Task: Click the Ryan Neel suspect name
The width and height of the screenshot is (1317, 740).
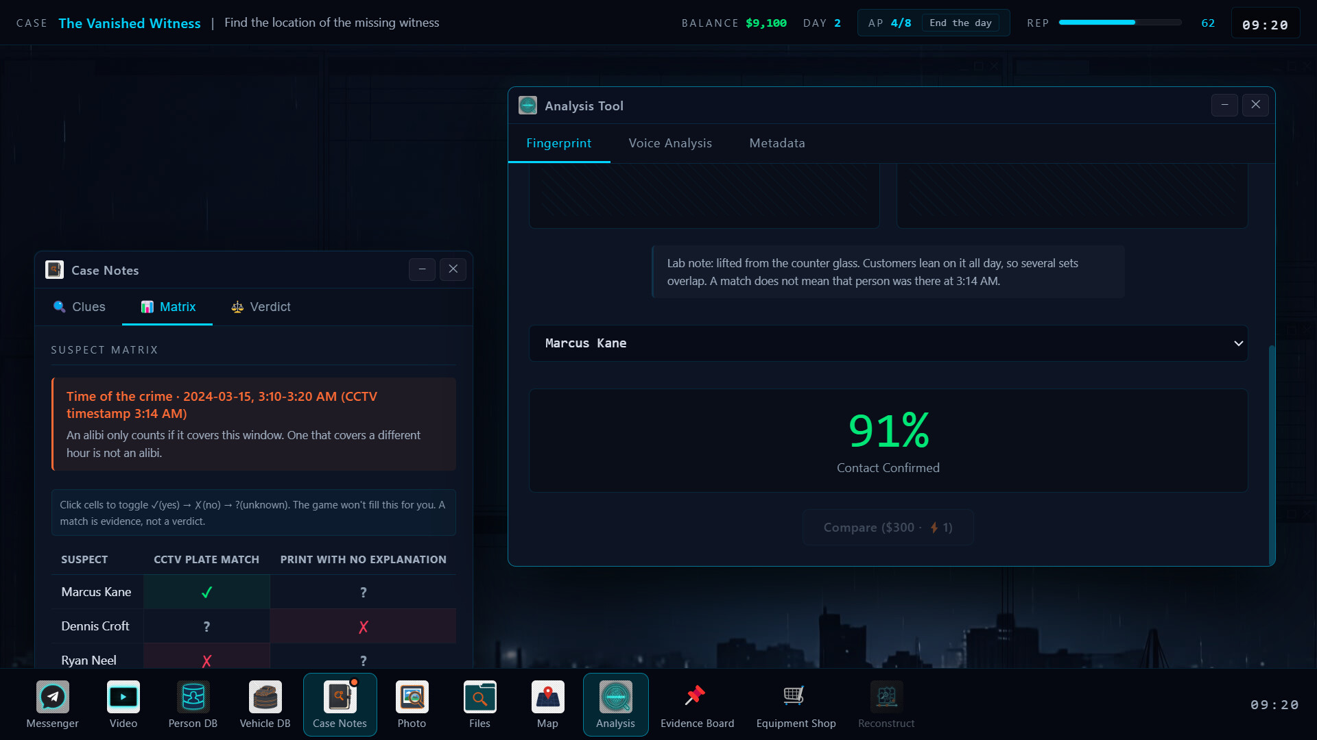Action: click(x=88, y=661)
